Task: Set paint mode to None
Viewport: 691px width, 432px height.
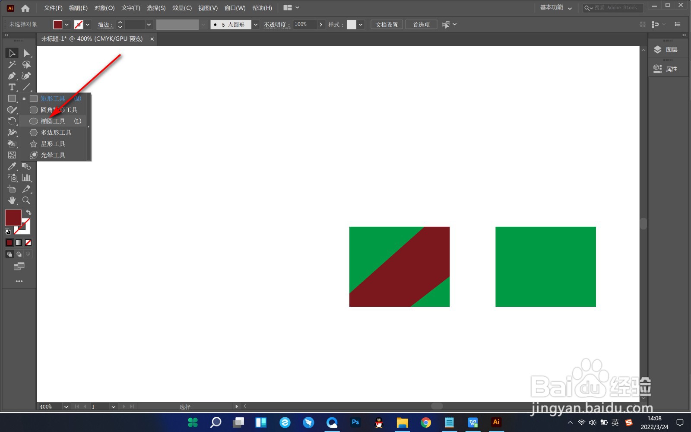Action: [28, 243]
